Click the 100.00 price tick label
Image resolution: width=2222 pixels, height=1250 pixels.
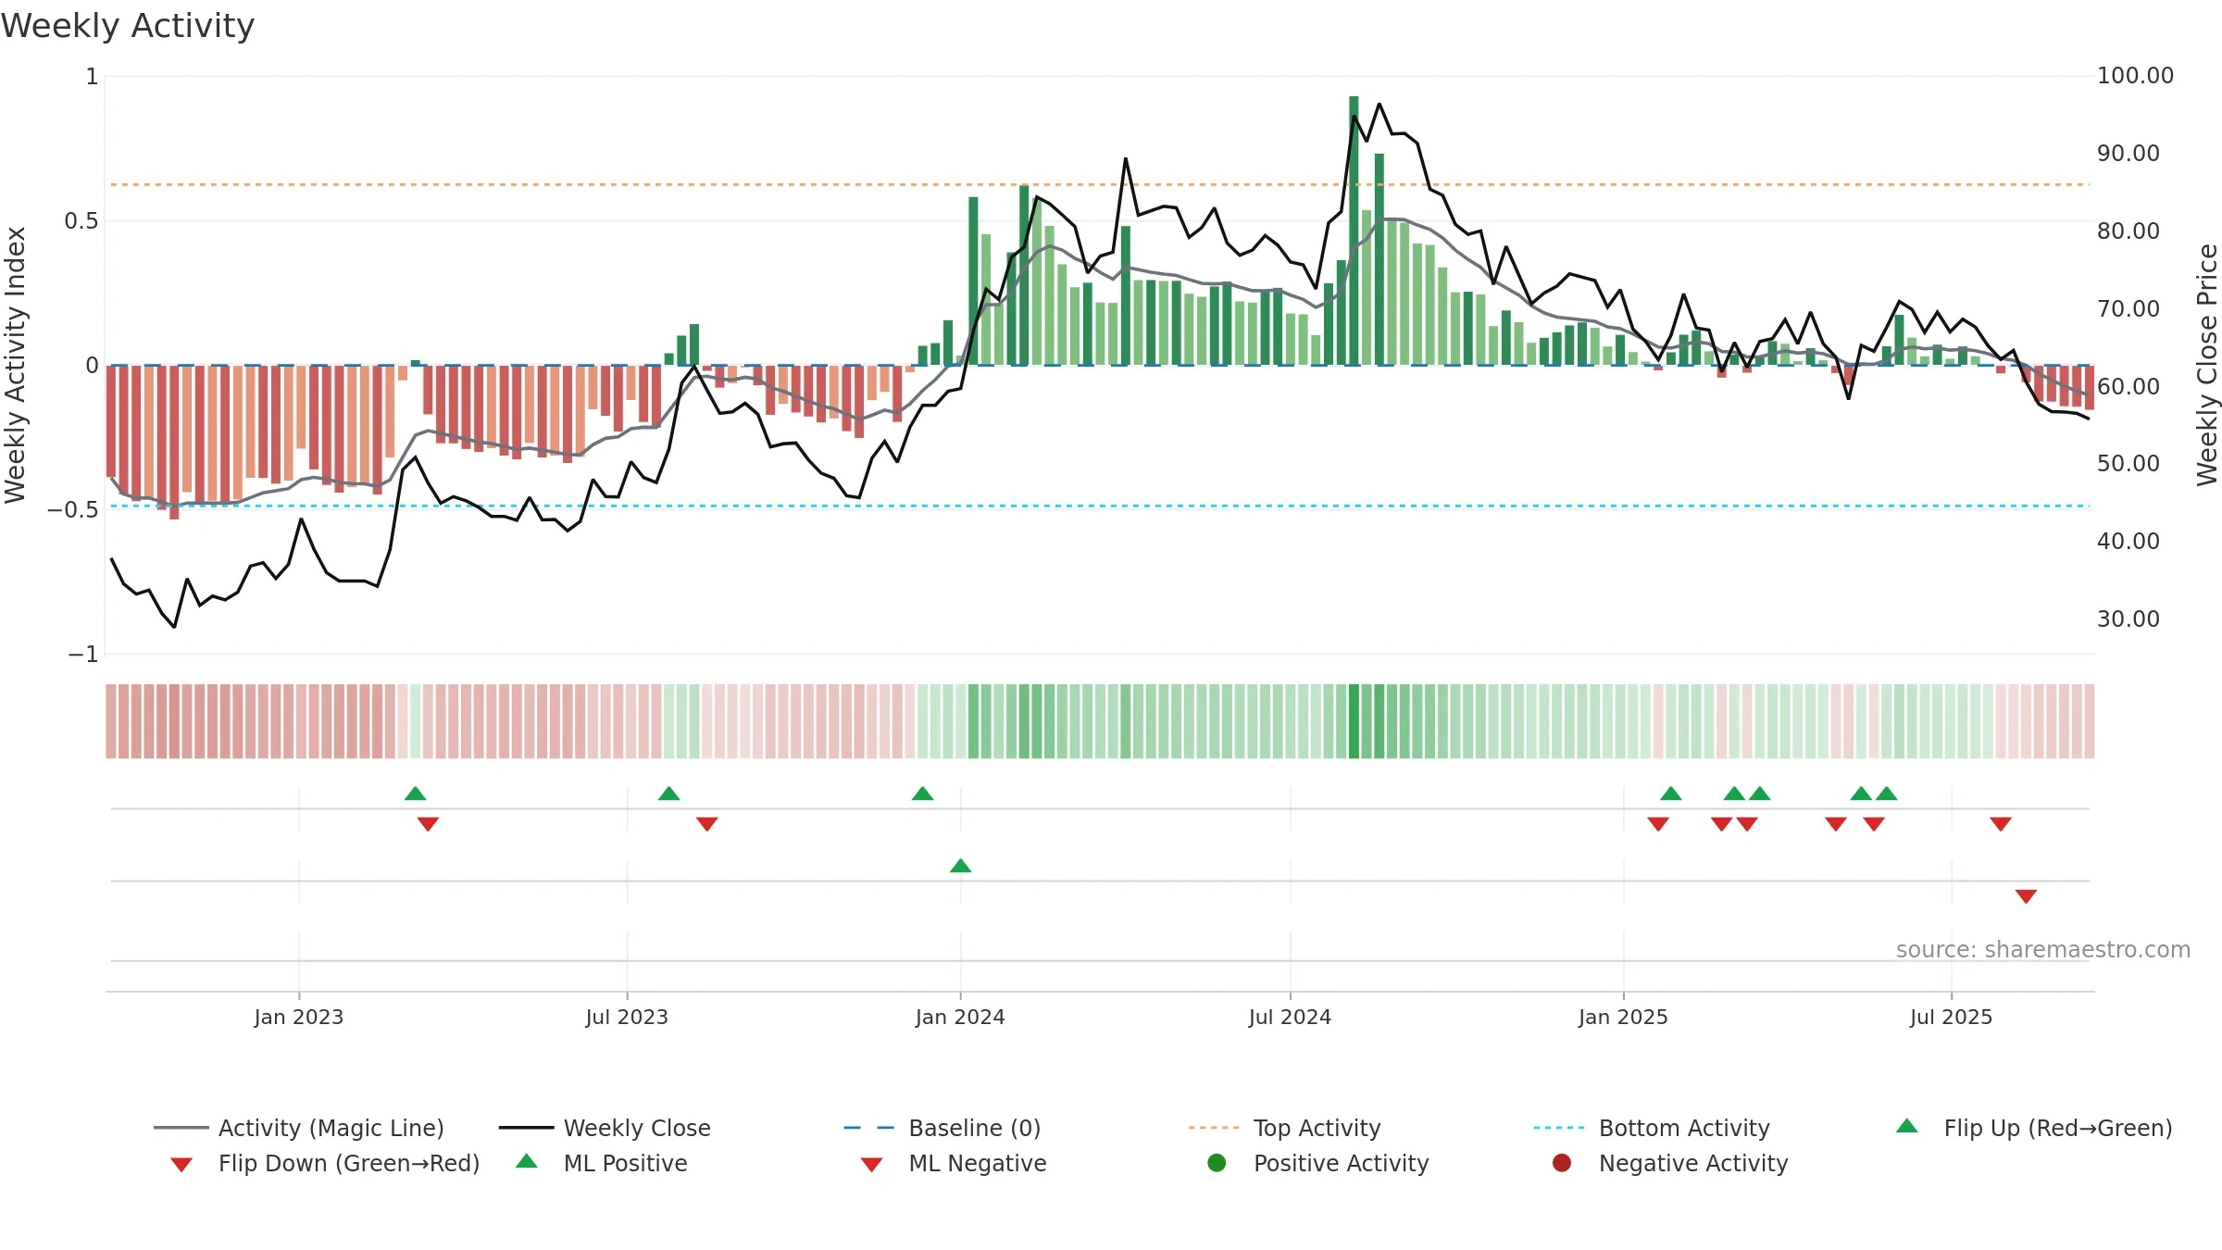[x=2135, y=75]
